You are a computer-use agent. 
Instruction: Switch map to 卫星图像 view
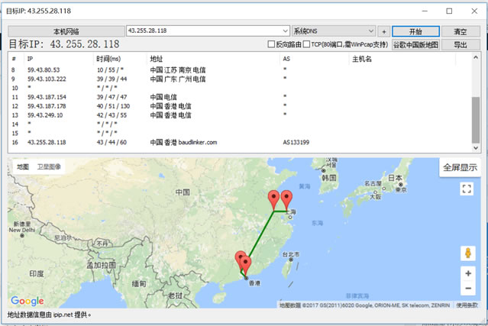(x=50, y=166)
